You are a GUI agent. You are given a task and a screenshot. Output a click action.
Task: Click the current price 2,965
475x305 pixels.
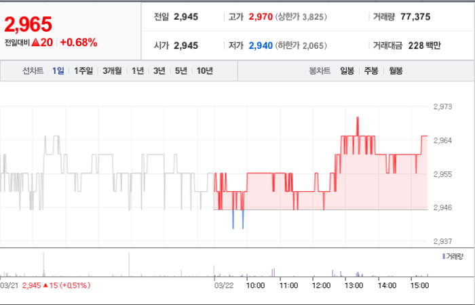coord(28,24)
